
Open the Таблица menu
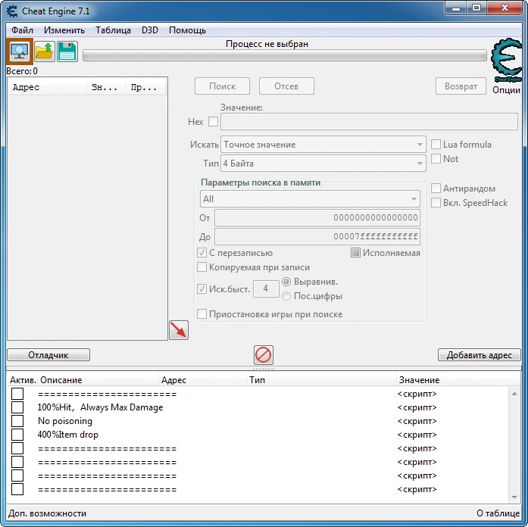click(x=113, y=30)
